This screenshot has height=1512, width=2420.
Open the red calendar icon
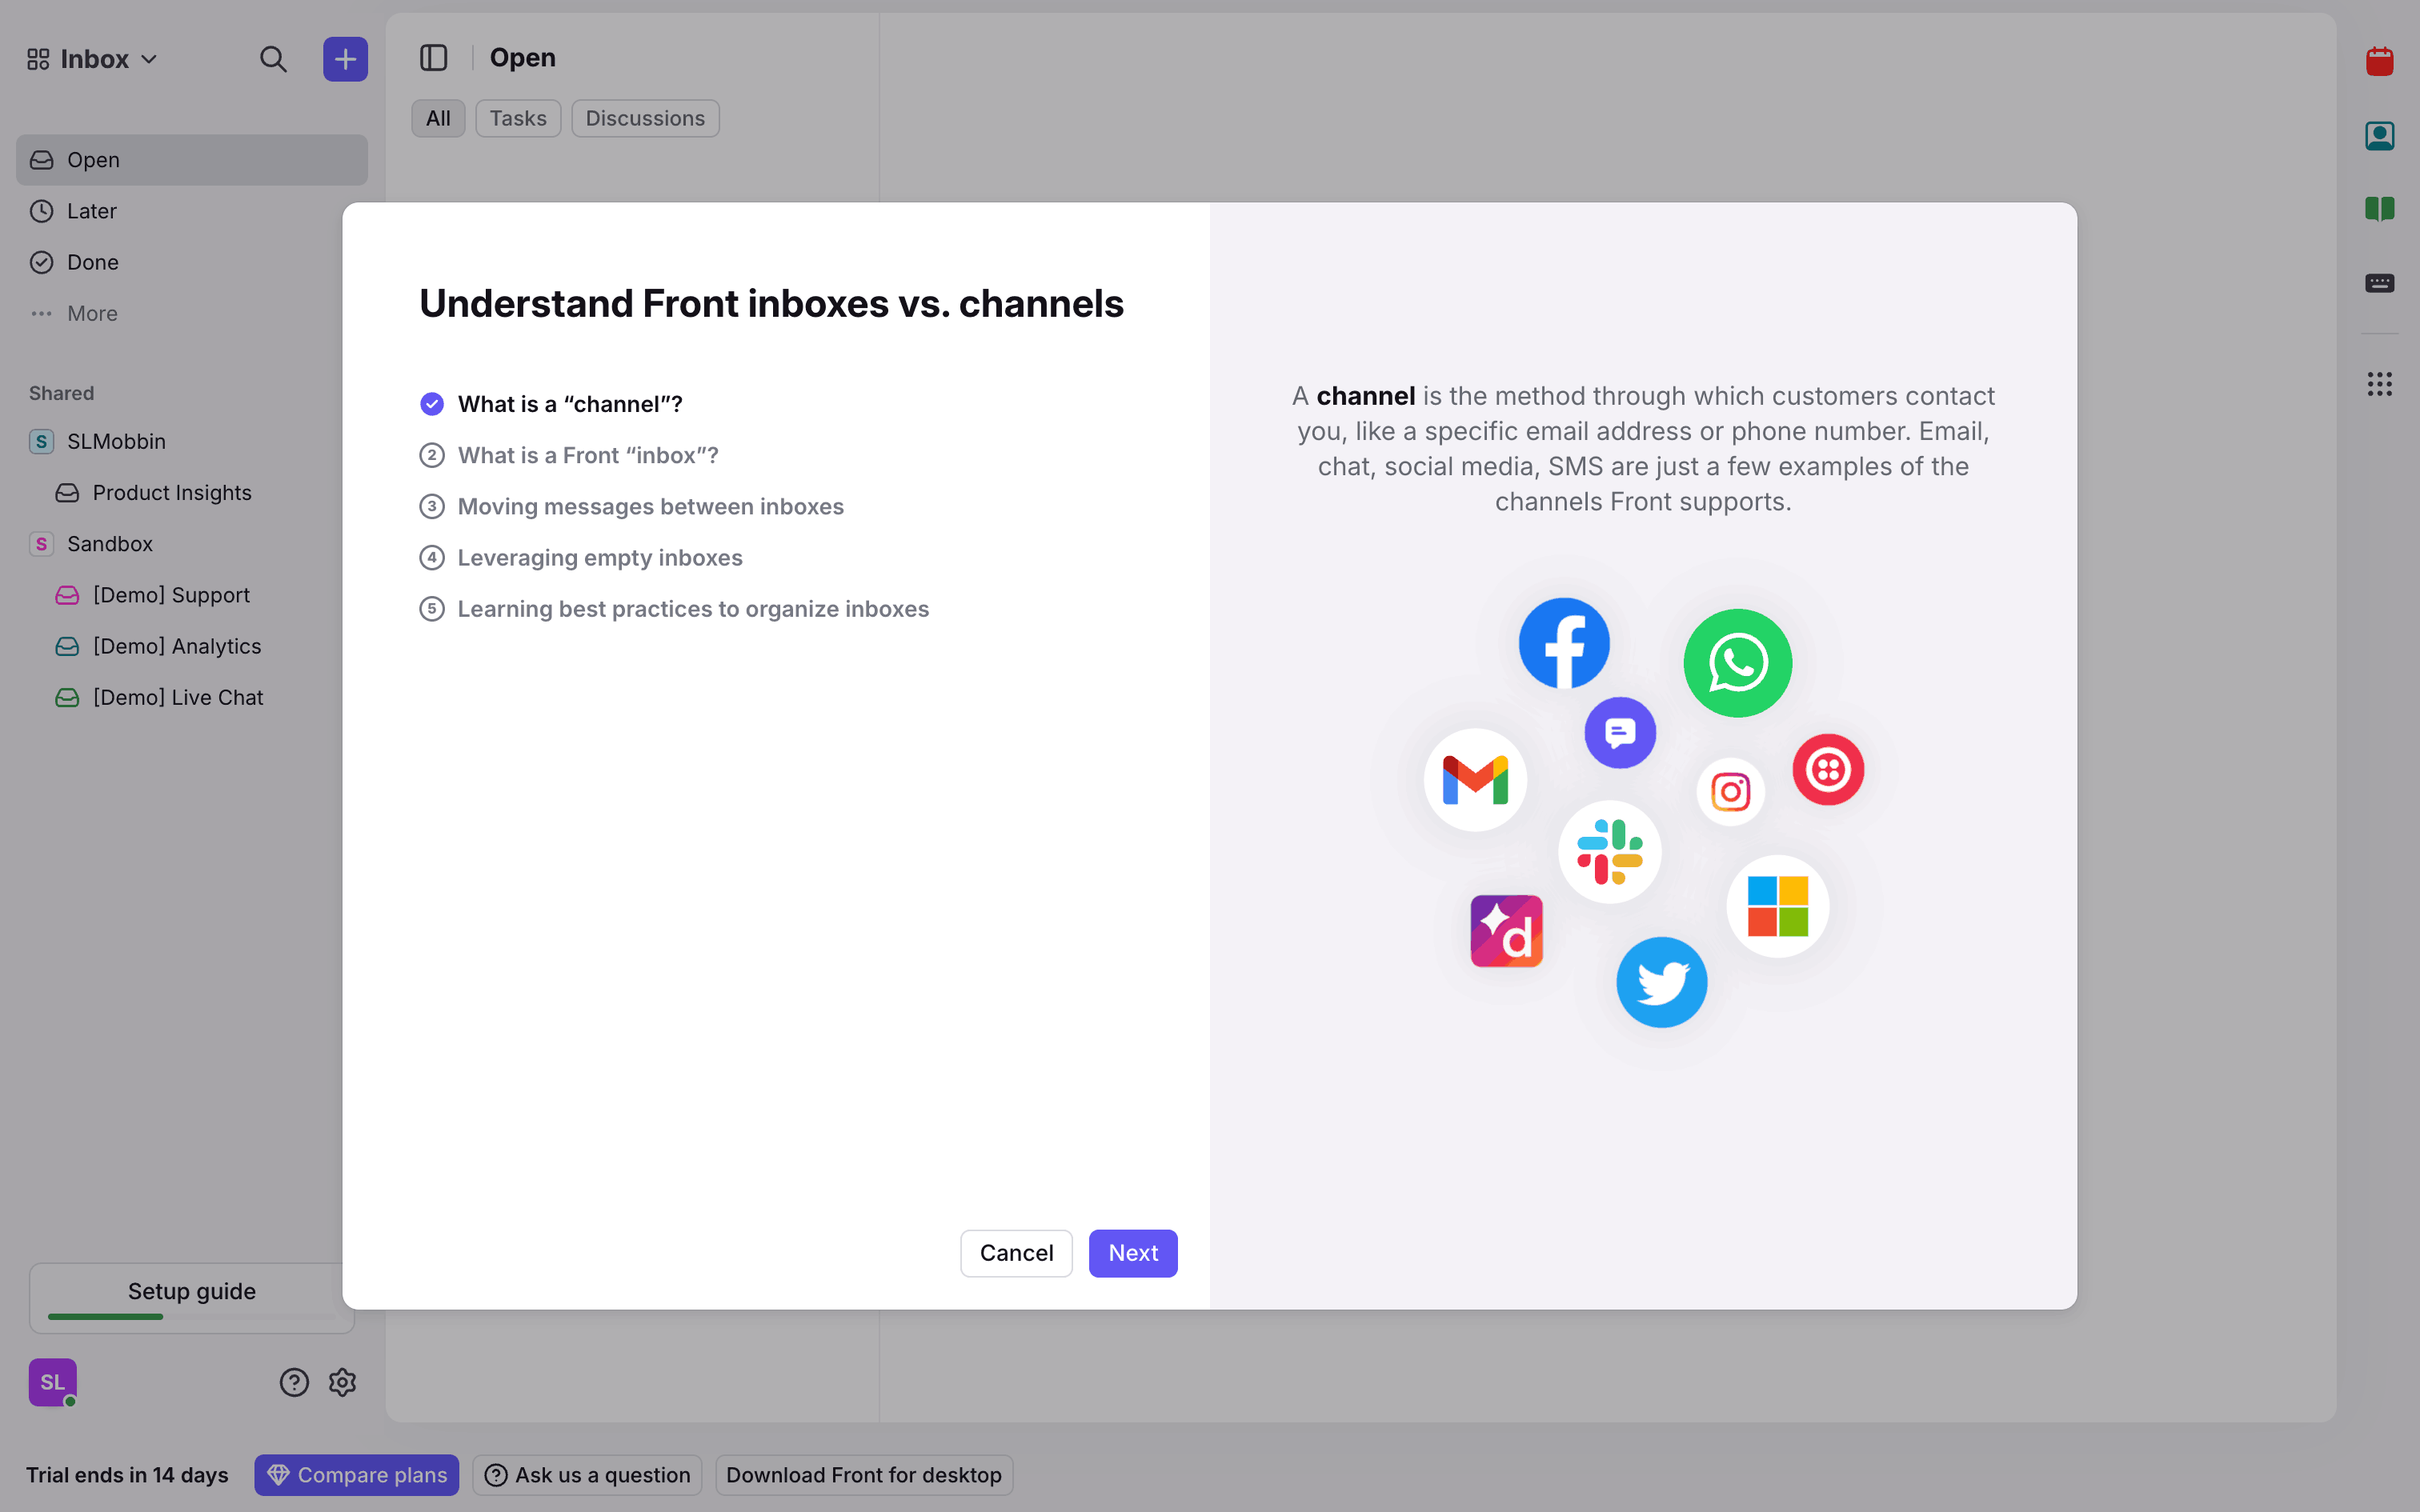pos(2379,62)
